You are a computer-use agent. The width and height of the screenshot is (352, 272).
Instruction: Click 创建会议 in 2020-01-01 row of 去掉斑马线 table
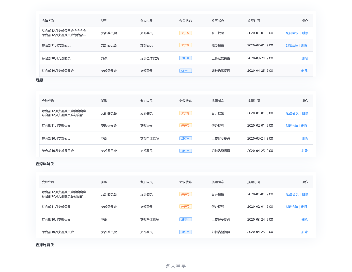(x=292, y=113)
